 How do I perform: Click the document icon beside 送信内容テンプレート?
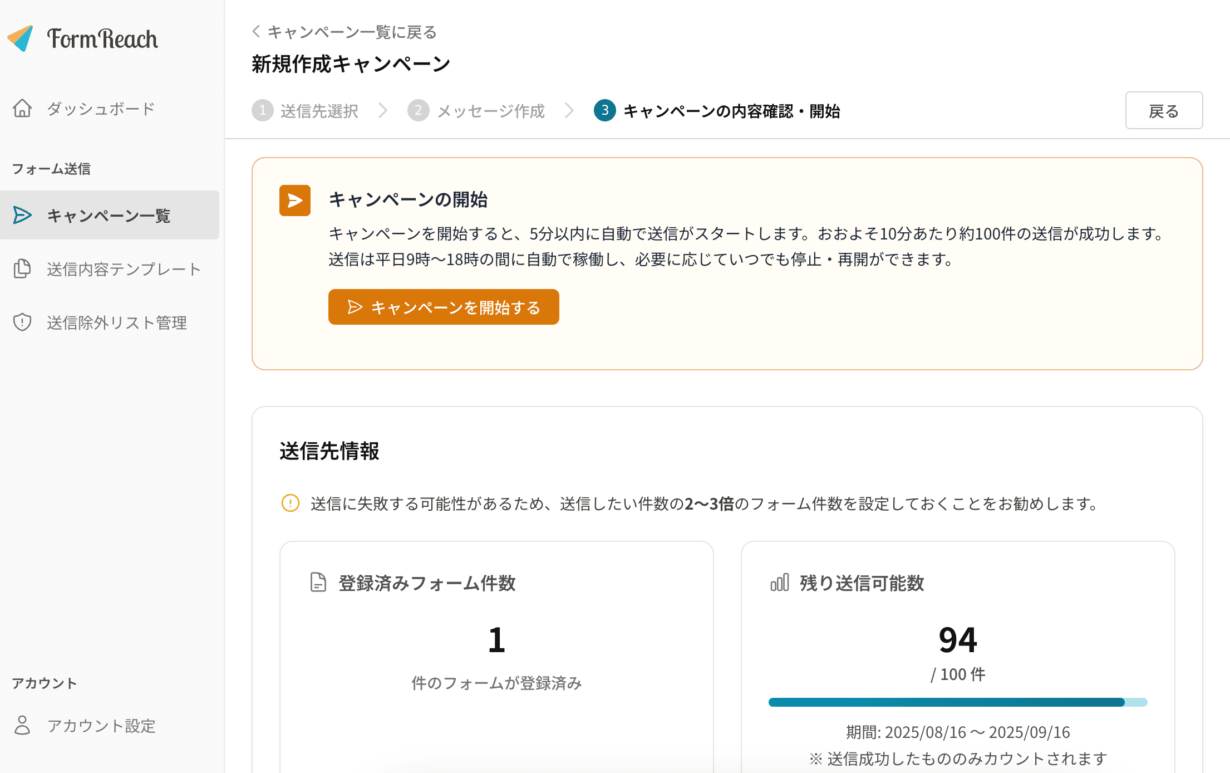click(x=22, y=269)
